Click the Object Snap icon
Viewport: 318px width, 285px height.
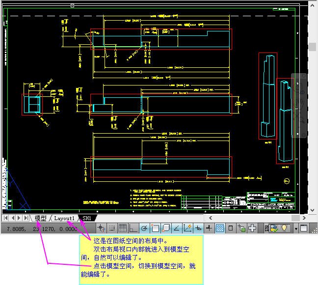(155, 228)
